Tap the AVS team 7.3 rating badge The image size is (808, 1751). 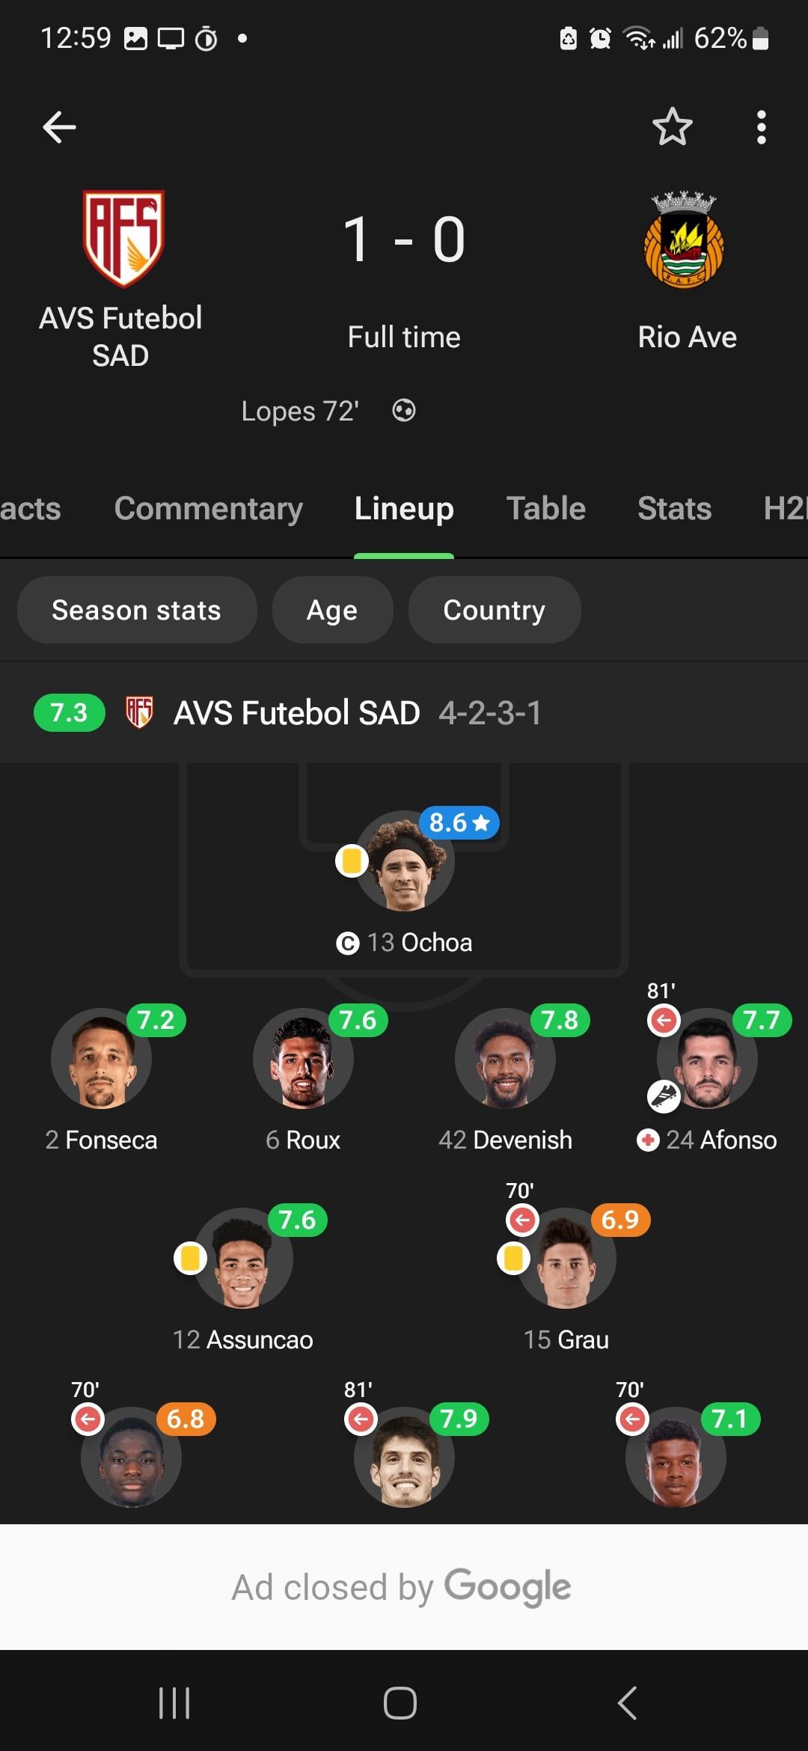(x=70, y=712)
